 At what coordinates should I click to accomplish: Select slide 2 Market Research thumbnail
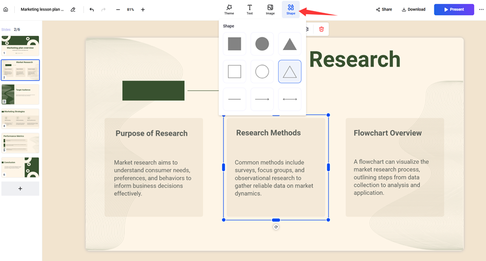pyautogui.click(x=20, y=70)
